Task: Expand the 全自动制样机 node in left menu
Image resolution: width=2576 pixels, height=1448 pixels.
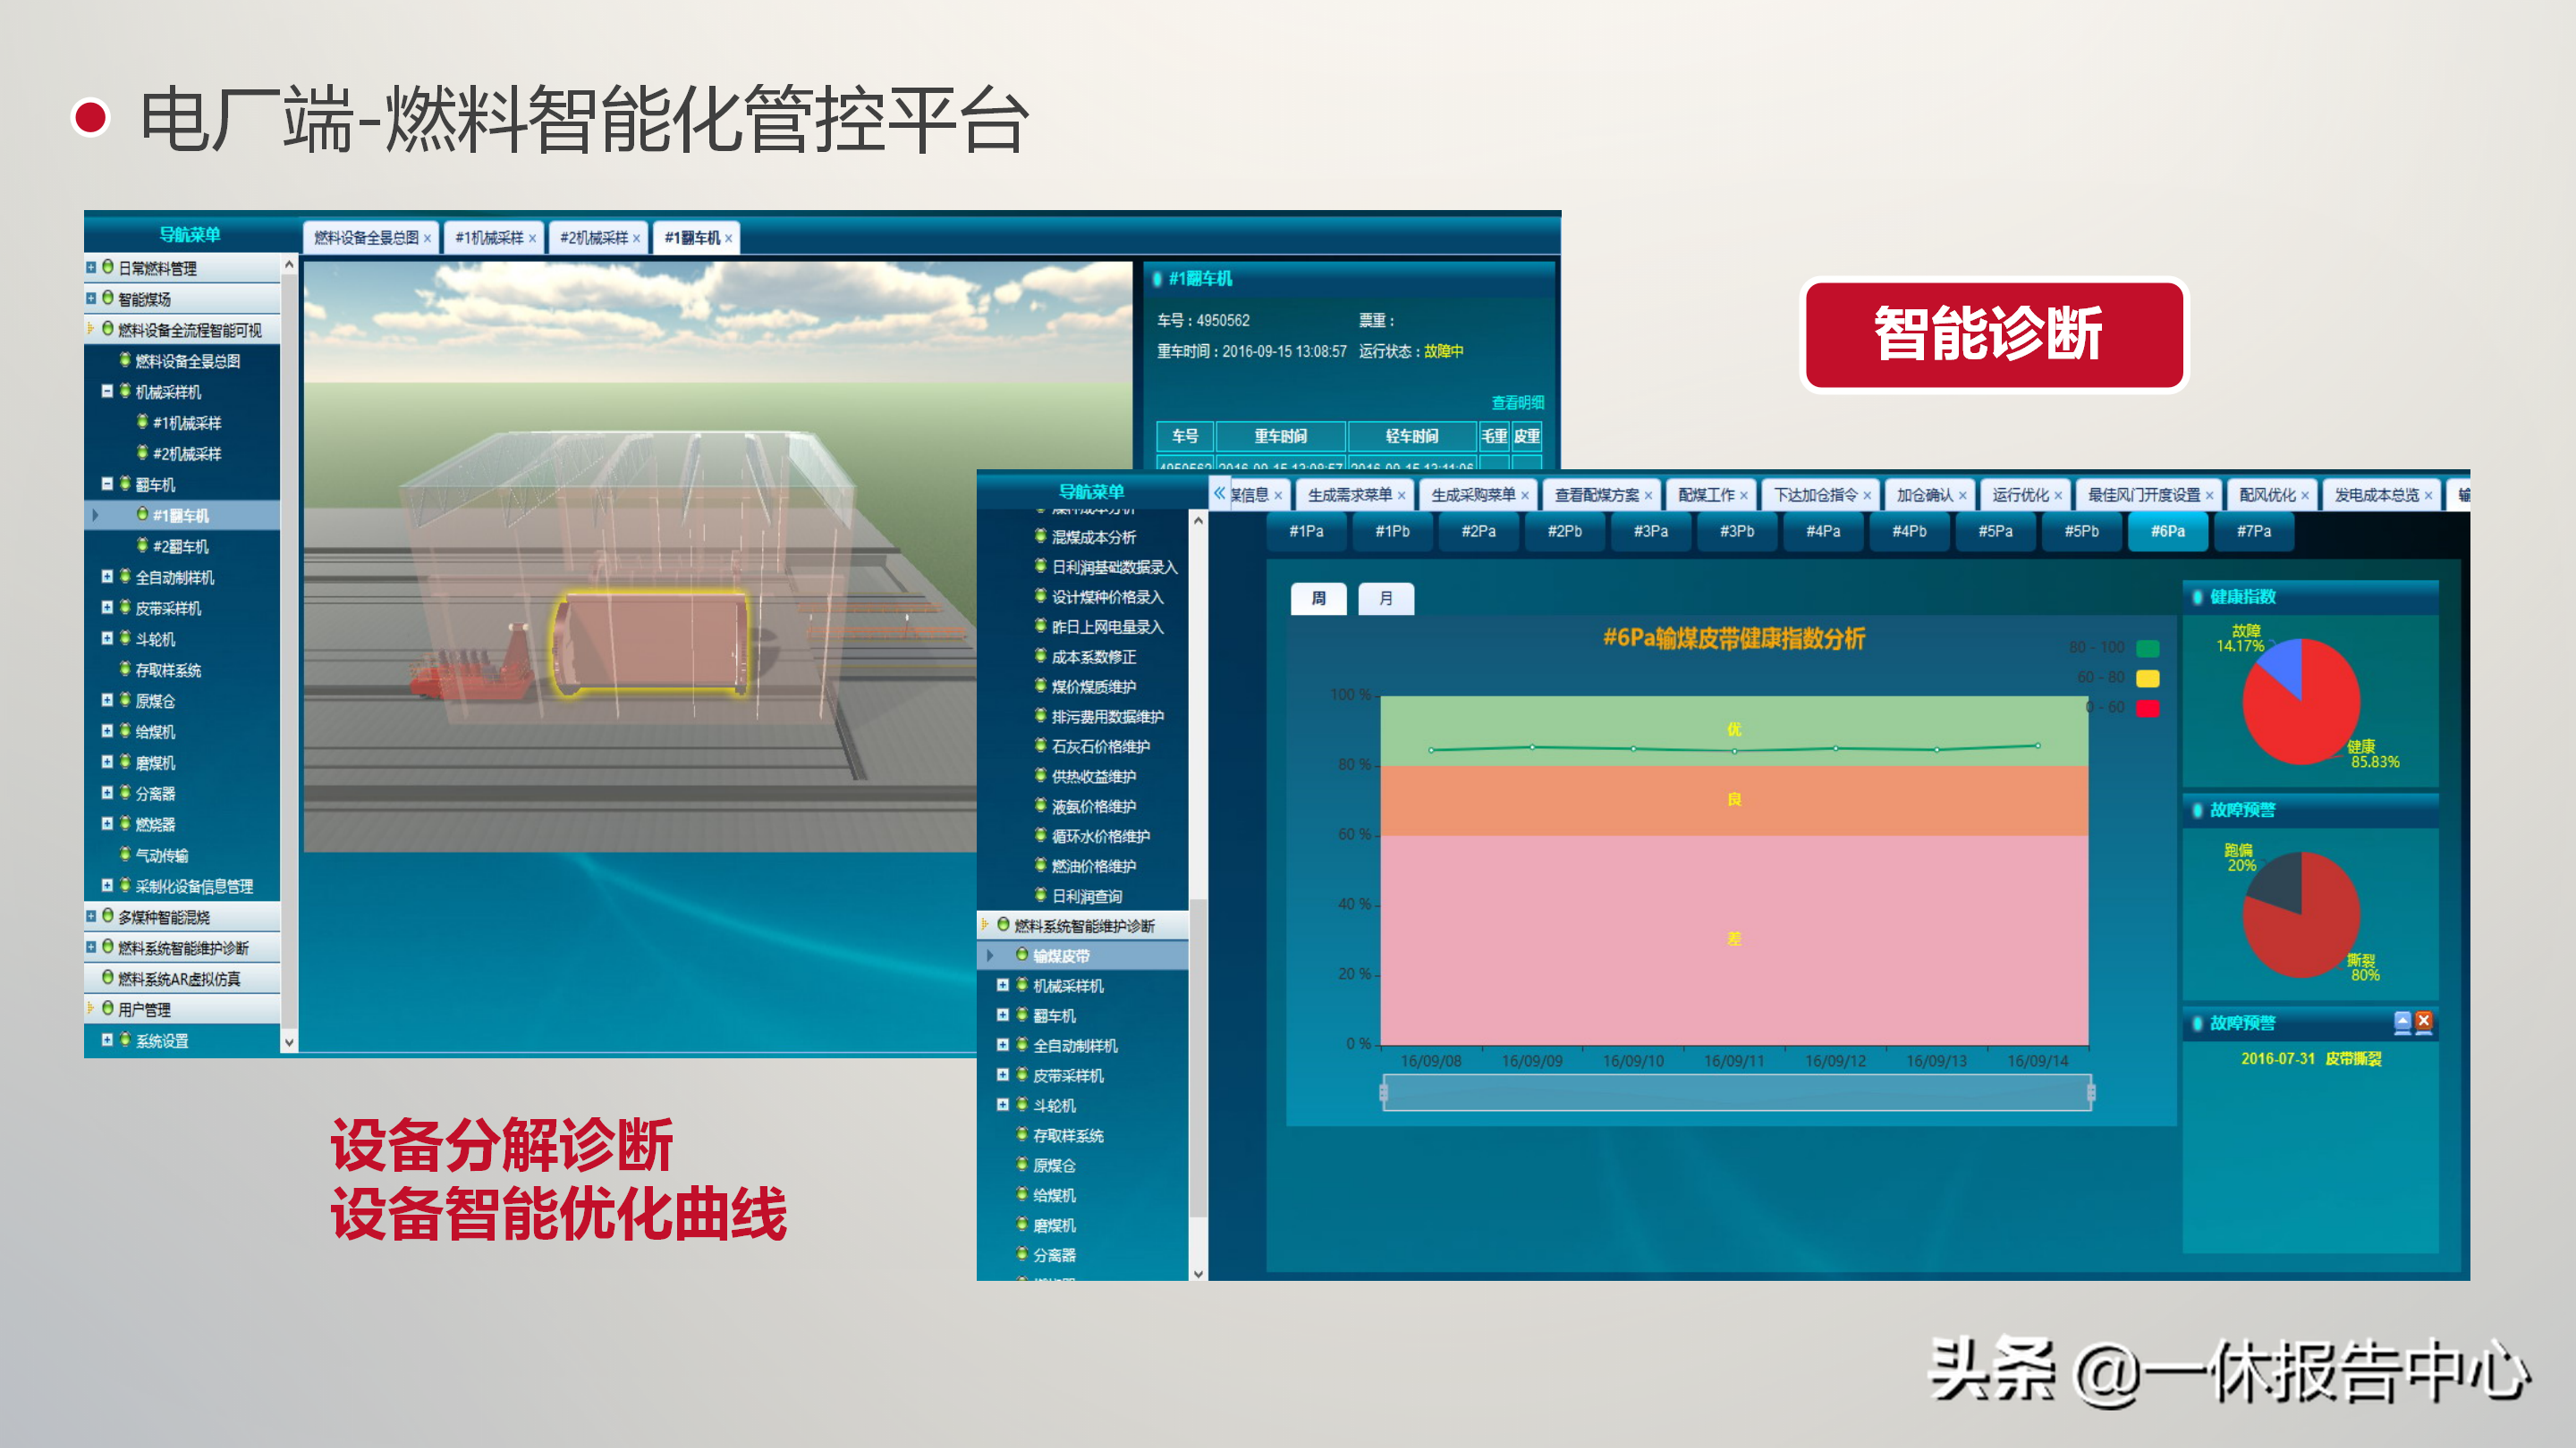Action: [107, 577]
